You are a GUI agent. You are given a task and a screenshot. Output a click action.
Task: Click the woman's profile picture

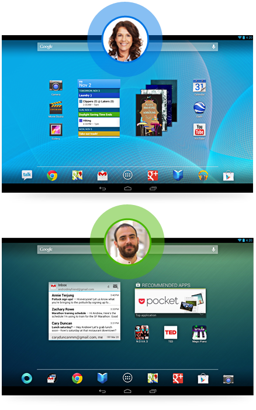click(x=125, y=40)
